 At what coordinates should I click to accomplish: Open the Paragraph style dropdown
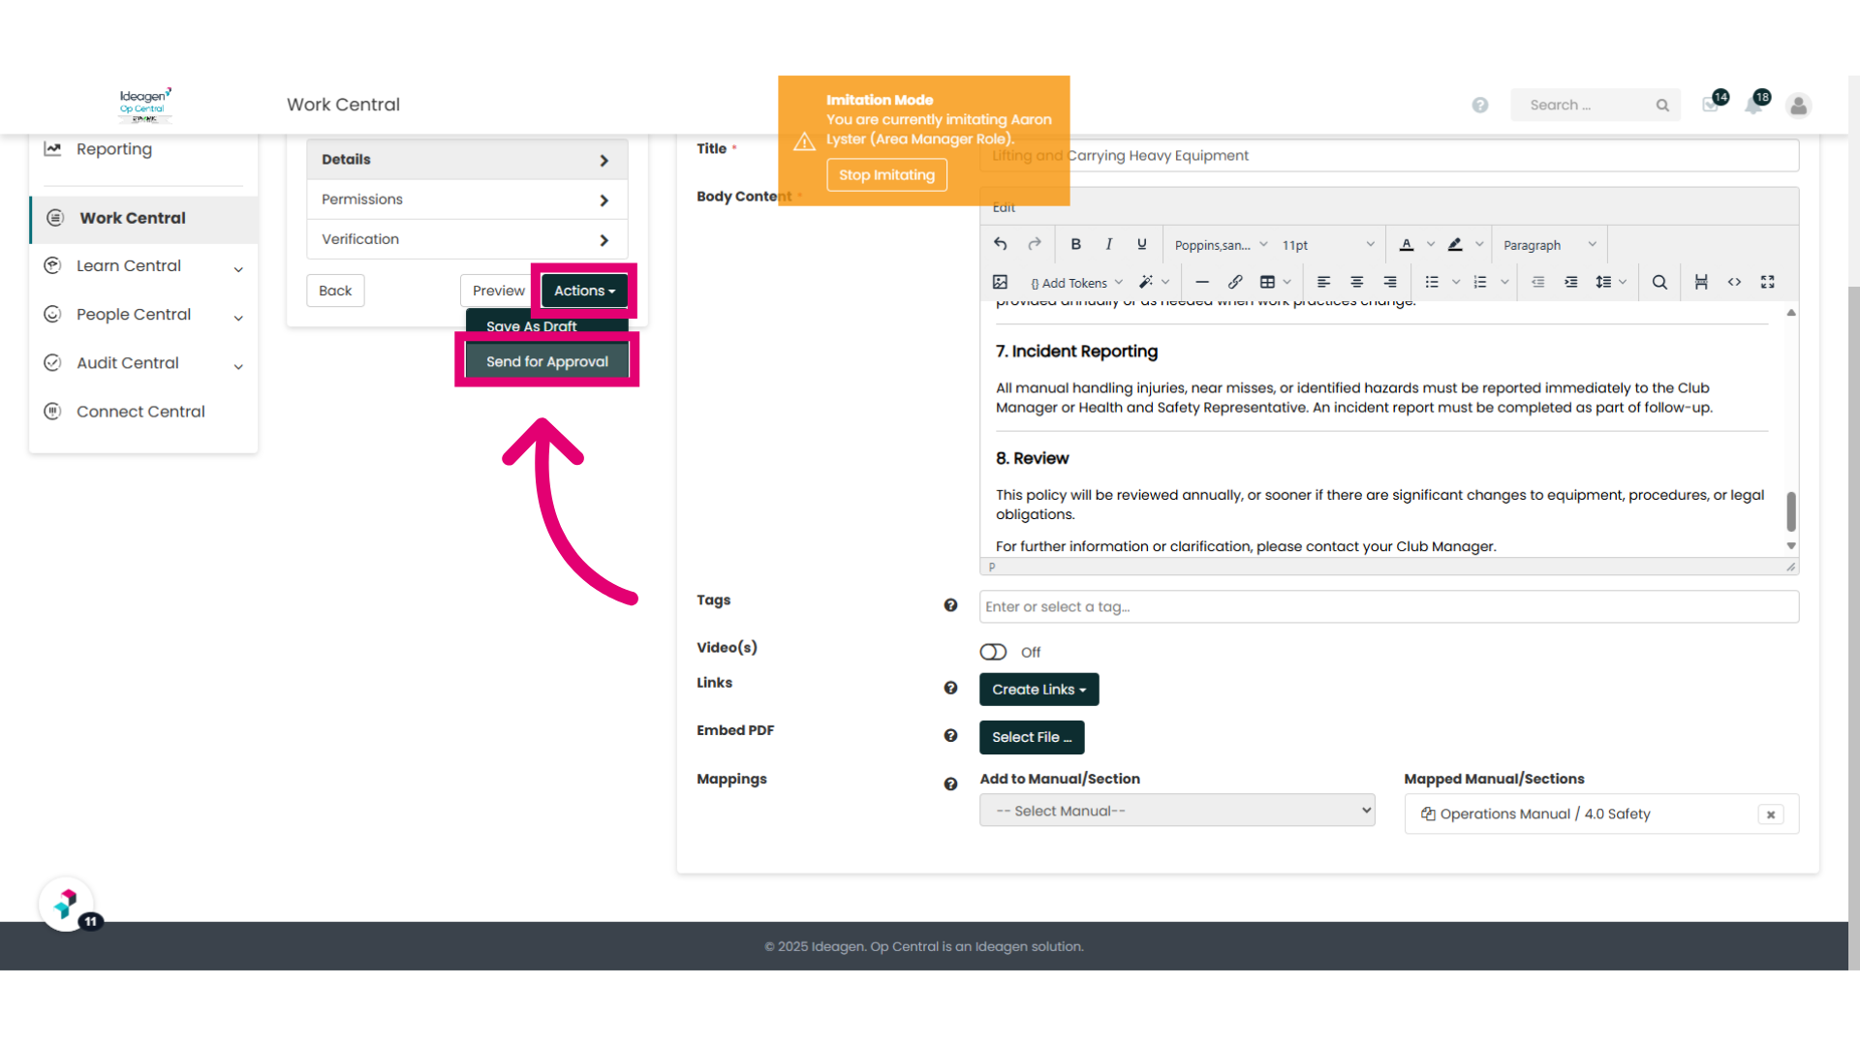coord(1549,245)
